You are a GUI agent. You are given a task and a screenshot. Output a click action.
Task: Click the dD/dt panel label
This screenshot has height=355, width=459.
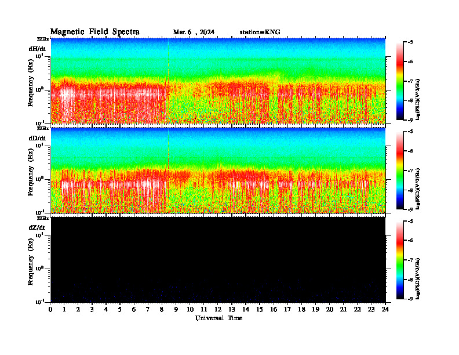37,138
